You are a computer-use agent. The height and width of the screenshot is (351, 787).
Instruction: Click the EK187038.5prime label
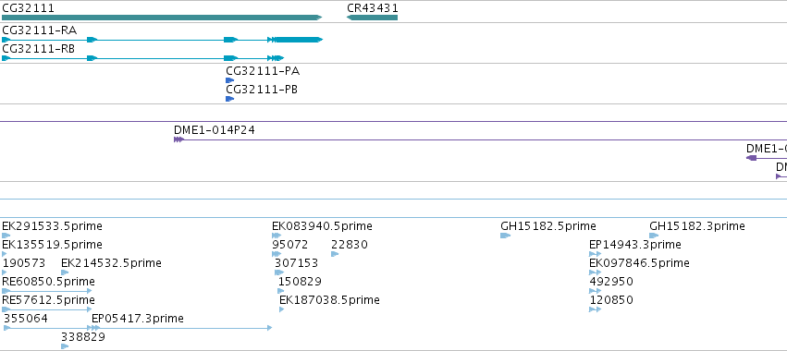[x=329, y=300]
